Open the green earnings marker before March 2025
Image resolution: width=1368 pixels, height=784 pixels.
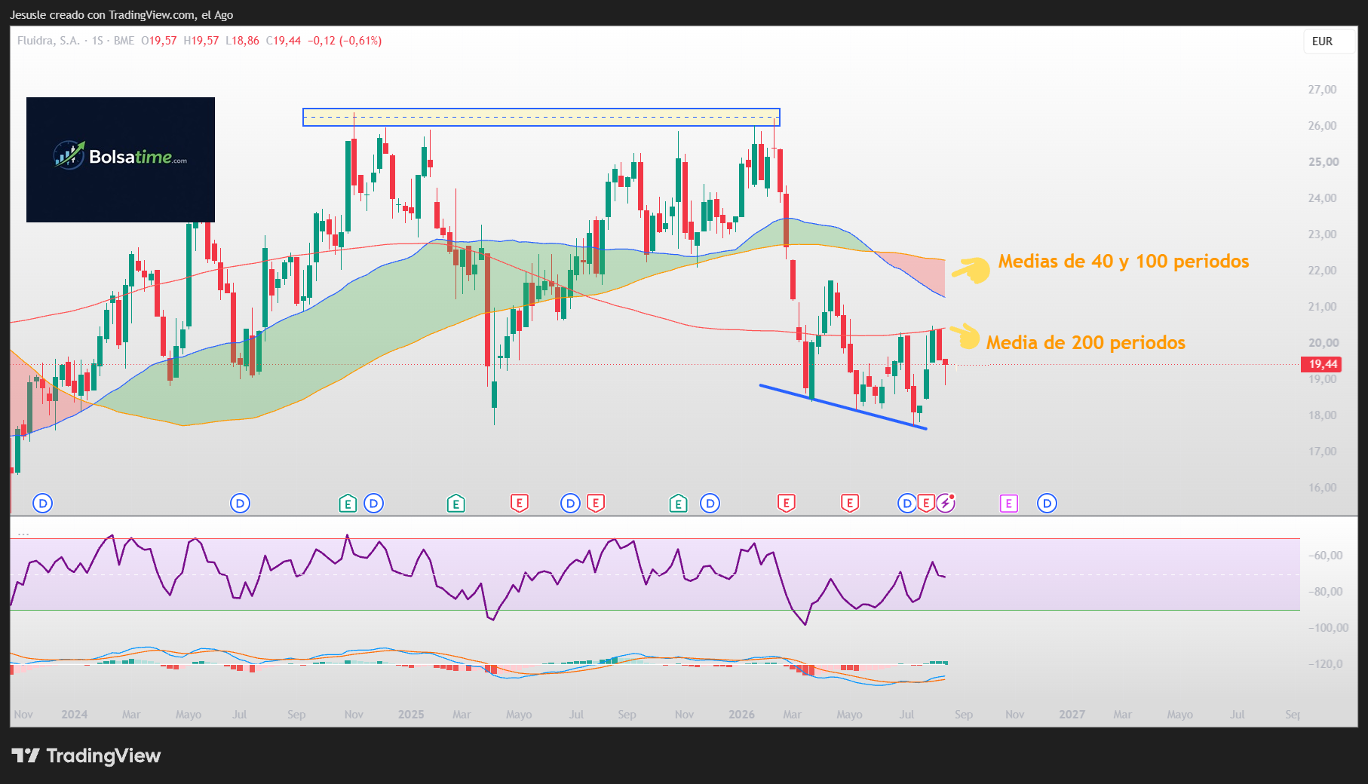point(455,504)
